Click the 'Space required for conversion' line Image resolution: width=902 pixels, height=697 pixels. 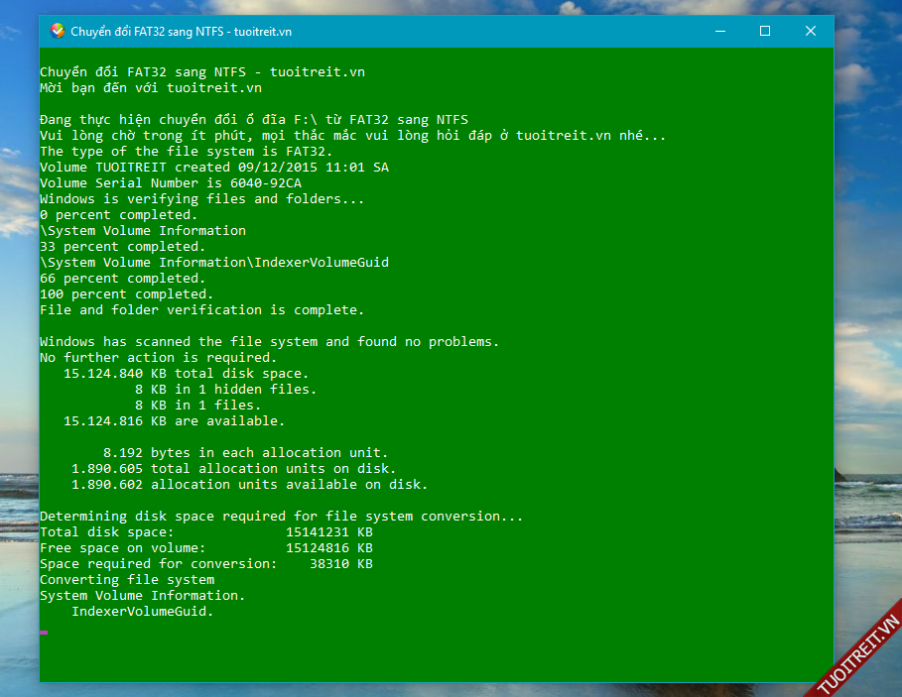pyautogui.click(x=205, y=564)
